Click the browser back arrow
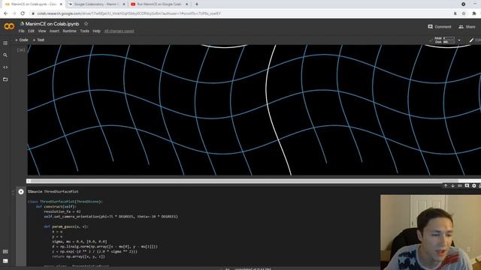This screenshot has width=481, height=270. [x=5, y=13]
